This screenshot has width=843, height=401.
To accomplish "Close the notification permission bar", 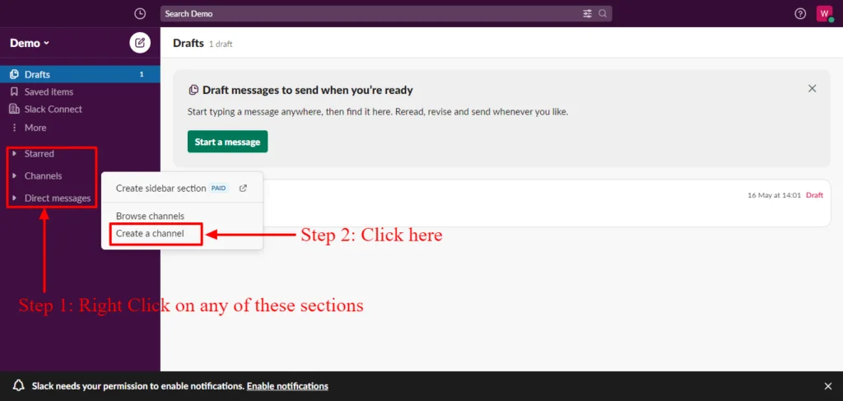I will coord(828,386).
